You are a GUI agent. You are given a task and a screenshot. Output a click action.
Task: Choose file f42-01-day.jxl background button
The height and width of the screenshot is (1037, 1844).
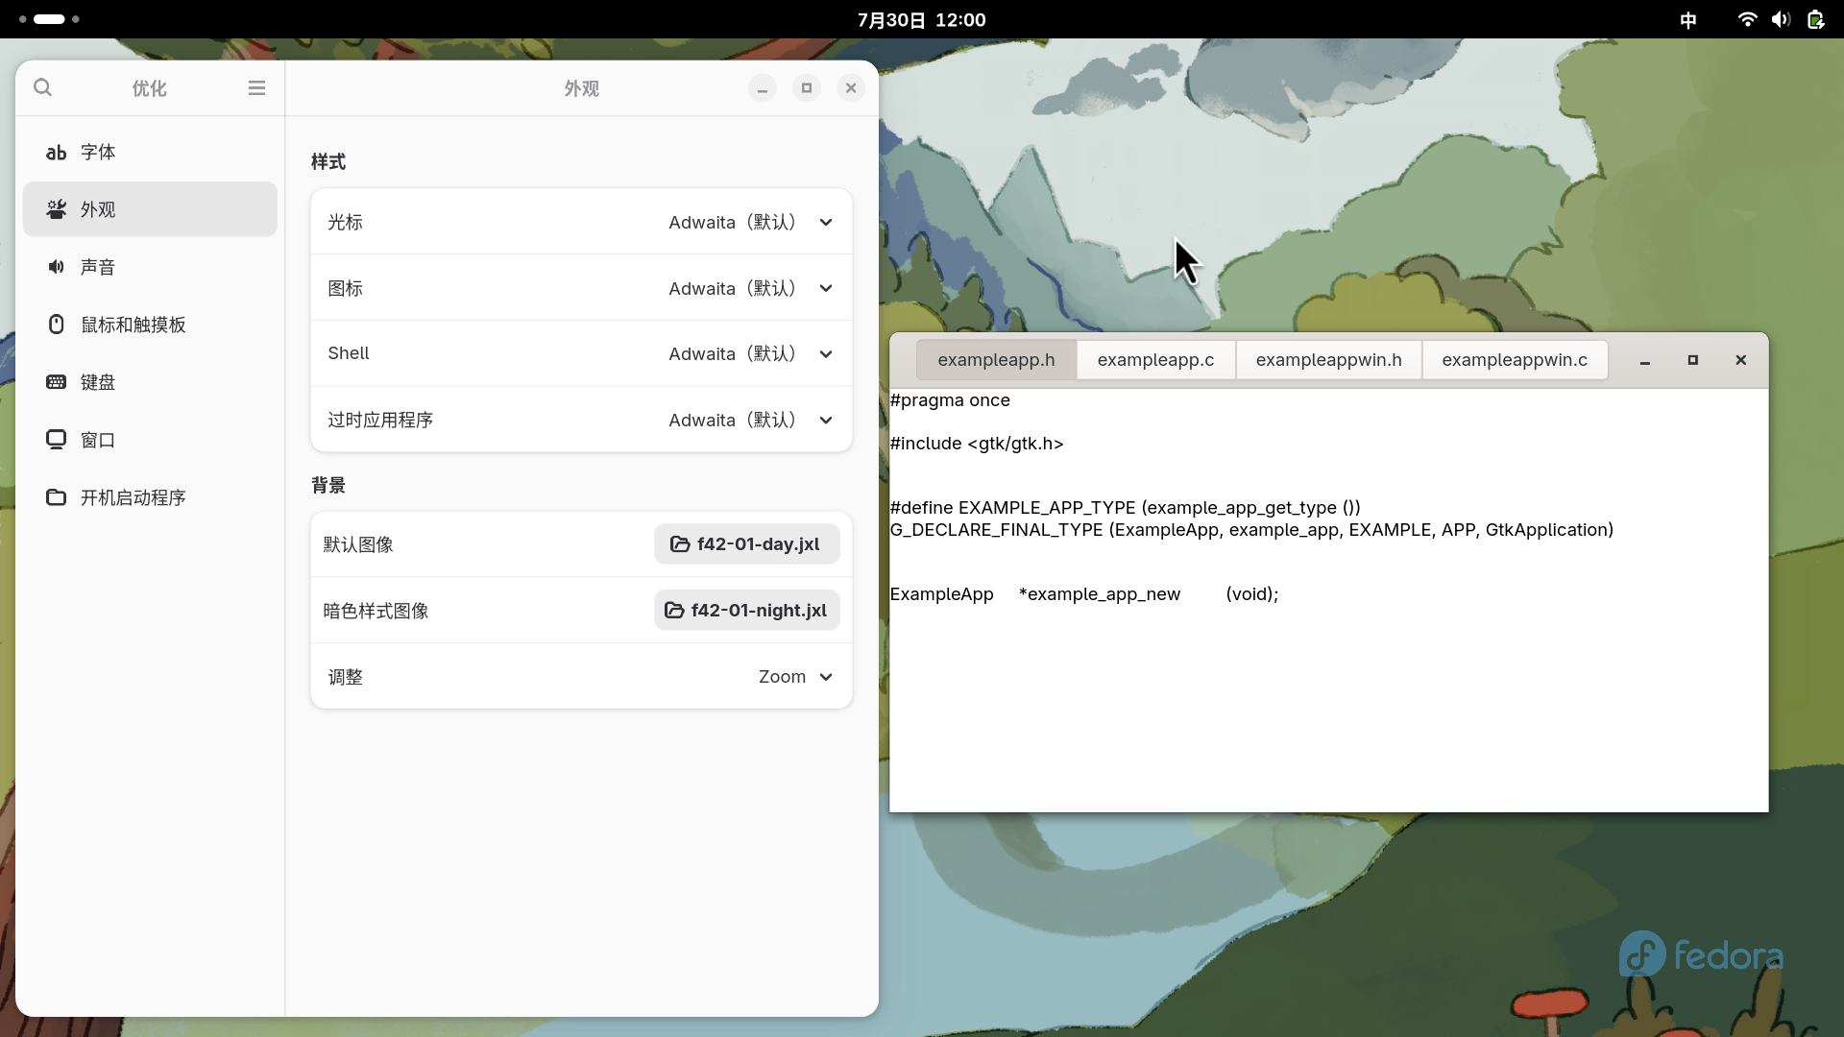coord(746,544)
